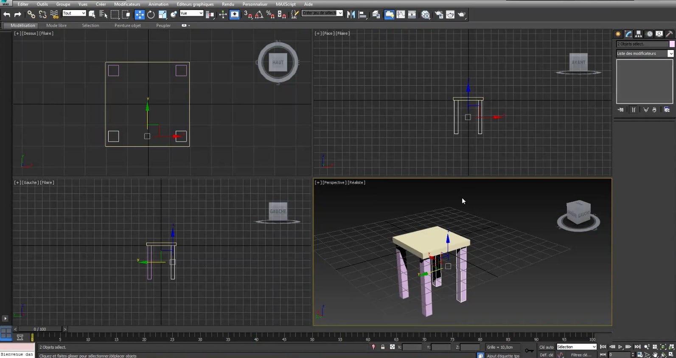
Task: Open the Outils menu
Action: click(42, 4)
